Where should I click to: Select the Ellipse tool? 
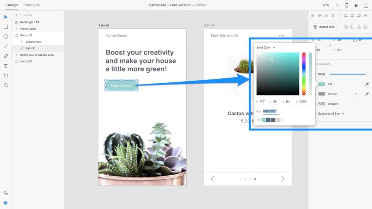[6, 36]
